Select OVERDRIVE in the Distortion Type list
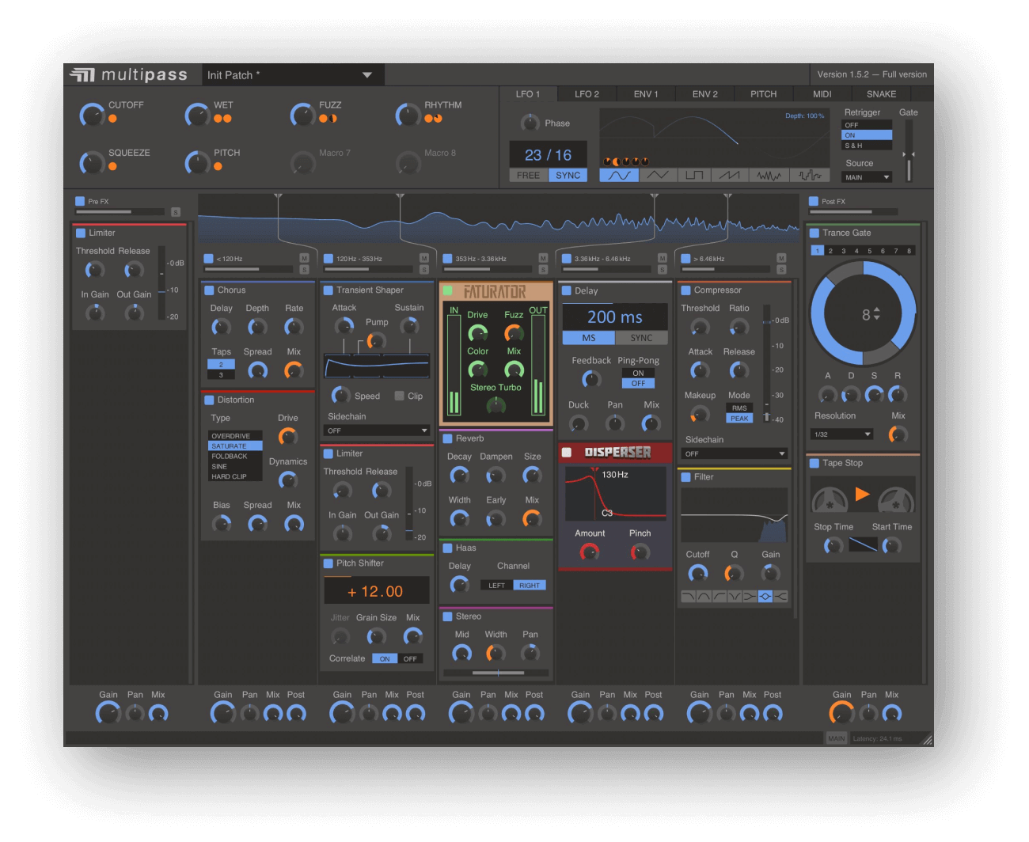 pyautogui.click(x=235, y=436)
